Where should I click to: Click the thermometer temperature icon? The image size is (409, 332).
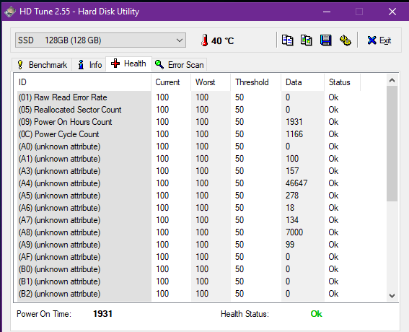[x=205, y=40]
